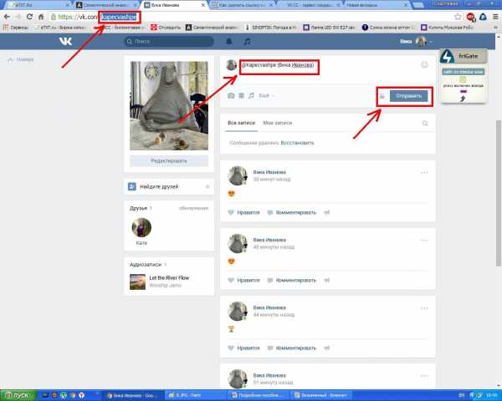Click the camera icon to attach photo
Viewport: 502px width, 401px height.
click(231, 95)
